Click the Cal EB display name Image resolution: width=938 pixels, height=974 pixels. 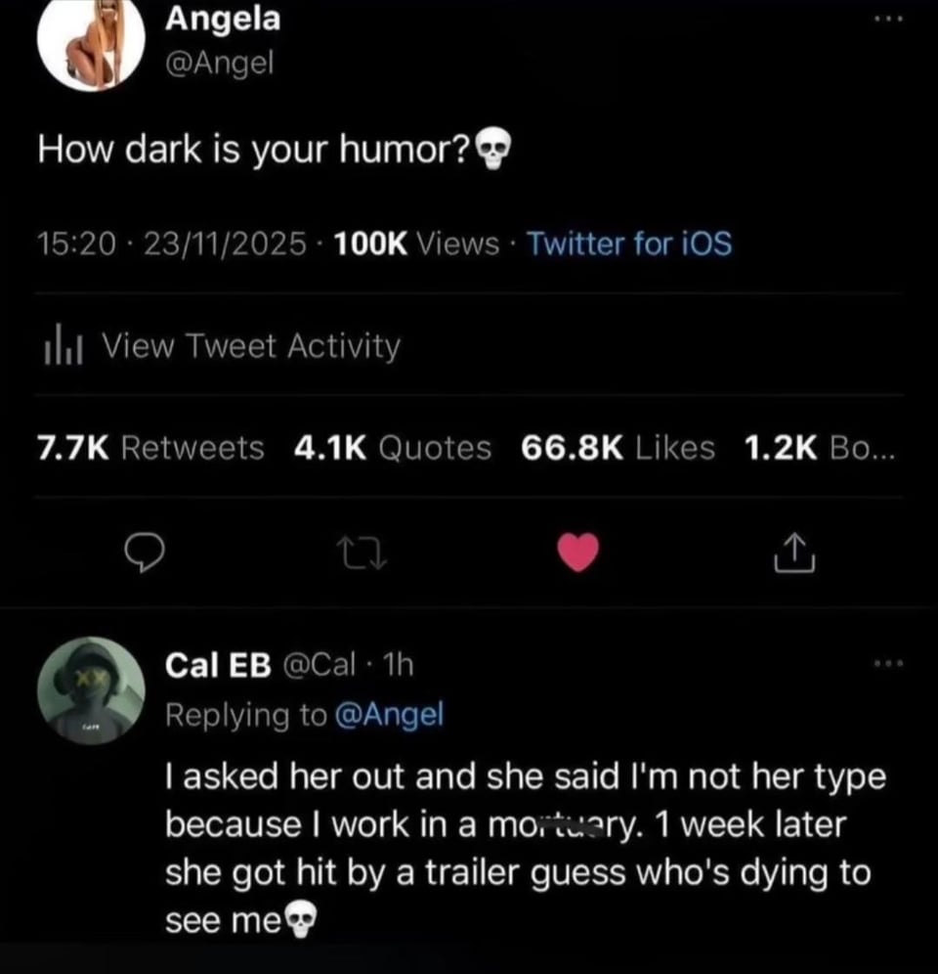pos(217,665)
